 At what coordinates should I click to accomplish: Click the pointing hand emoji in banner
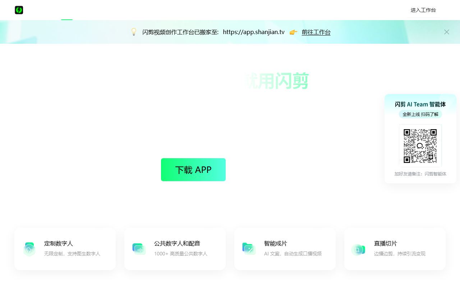[x=293, y=32]
